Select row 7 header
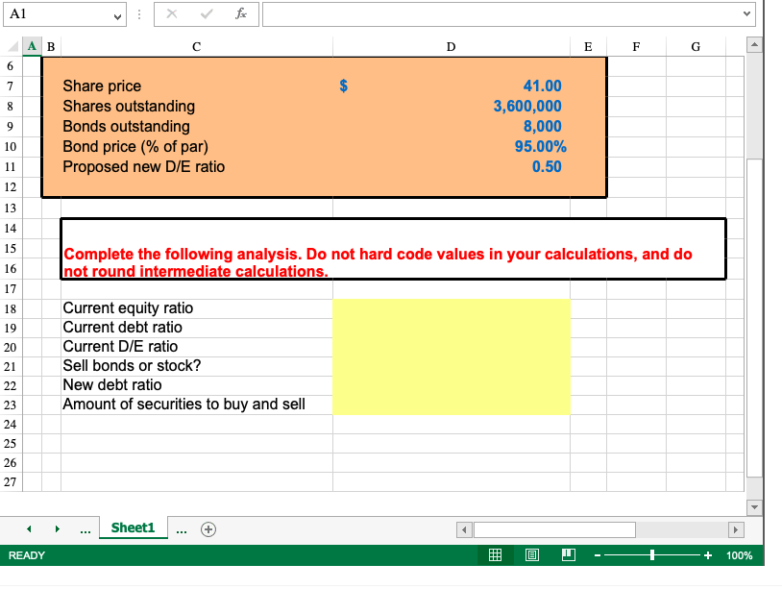Screen dimensions: 782x589 11,86
